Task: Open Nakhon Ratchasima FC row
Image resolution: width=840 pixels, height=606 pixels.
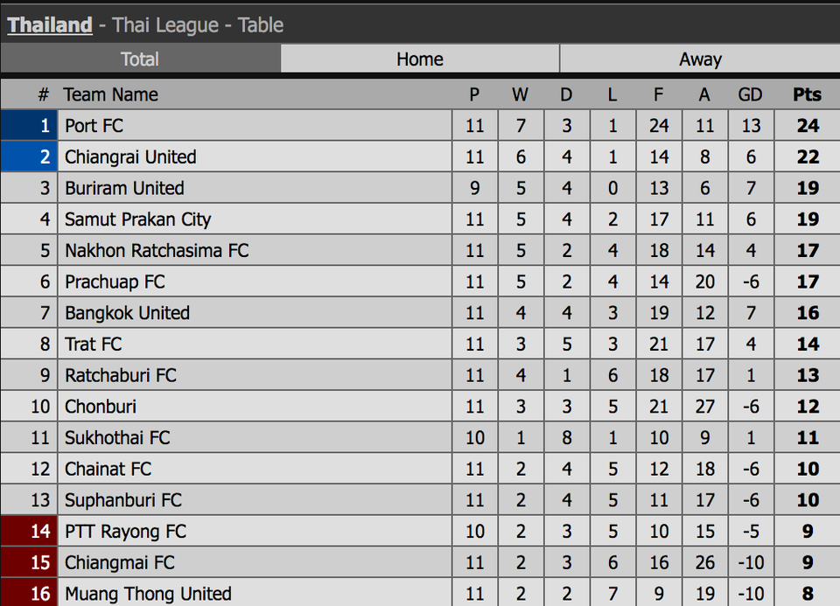Action: pyautogui.click(x=157, y=251)
